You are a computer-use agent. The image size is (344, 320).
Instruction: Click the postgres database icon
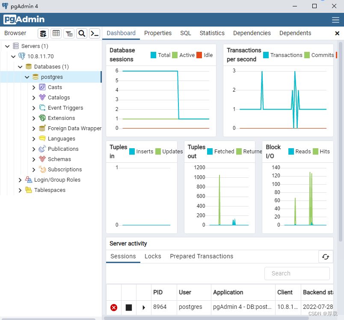click(x=36, y=77)
